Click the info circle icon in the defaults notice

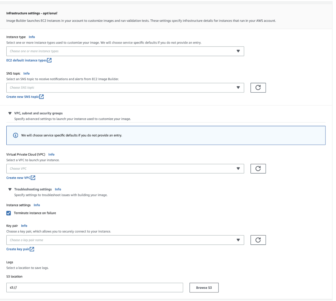pos(16,135)
